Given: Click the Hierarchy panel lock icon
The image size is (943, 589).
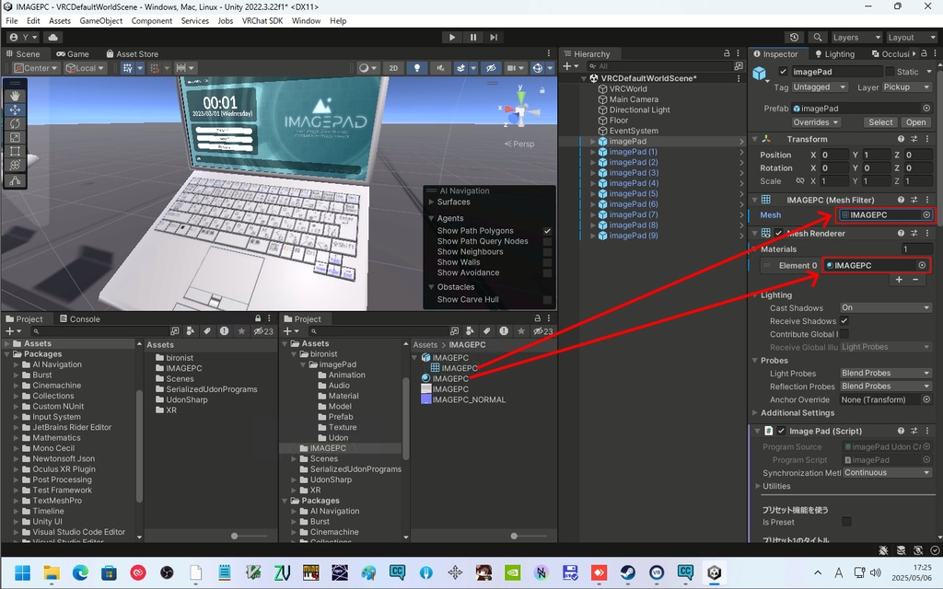Looking at the screenshot, I should pyautogui.click(x=727, y=53).
